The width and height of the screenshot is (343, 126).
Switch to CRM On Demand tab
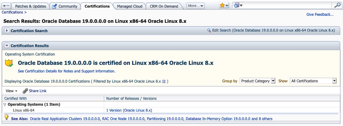(164, 6)
